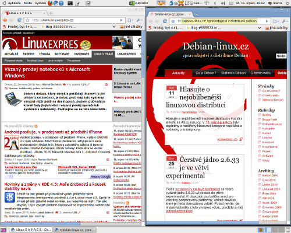The height and width of the screenshot is (233, 291).
Task: Click the LinuxExpres address bar
Action: [74, 20]
